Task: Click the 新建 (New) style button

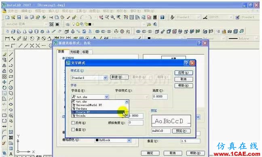Action: tap(119, 77)
